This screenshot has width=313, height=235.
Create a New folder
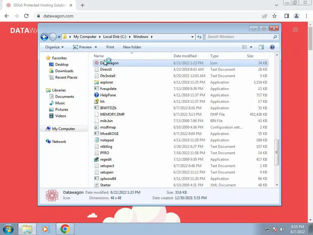click(x=132, y=47)
